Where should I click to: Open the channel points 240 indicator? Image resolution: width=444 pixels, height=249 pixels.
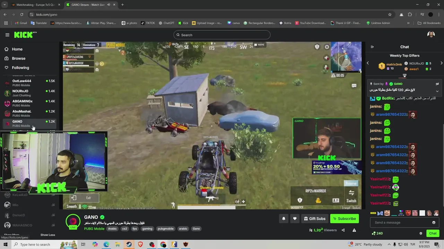377,233
